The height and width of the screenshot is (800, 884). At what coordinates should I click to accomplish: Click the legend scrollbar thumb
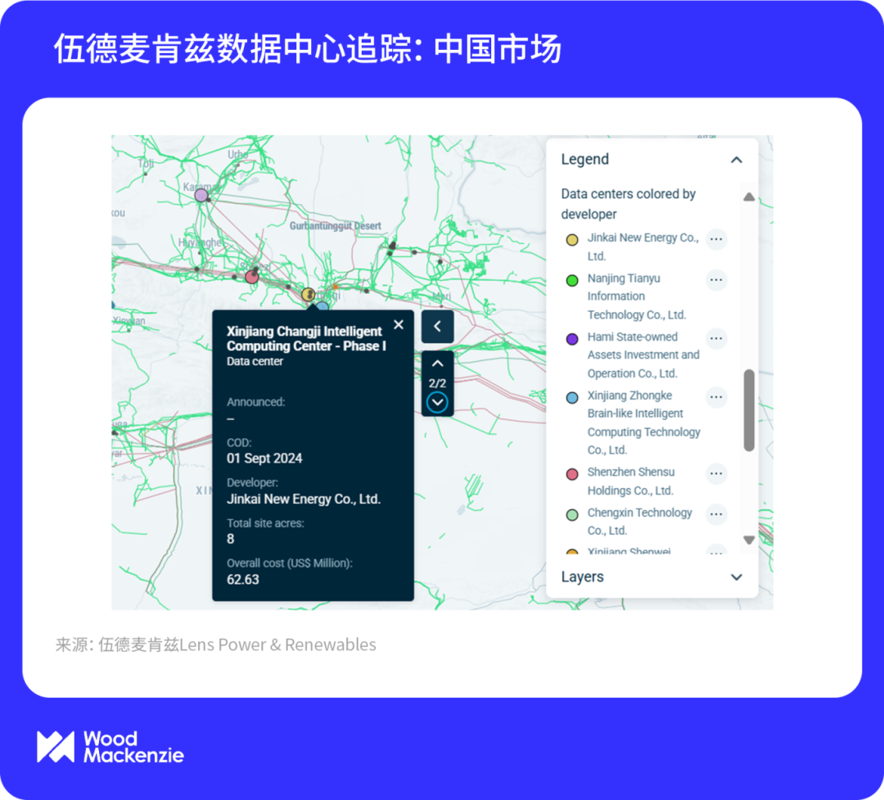pyautogui.click(x=748, y=409)
